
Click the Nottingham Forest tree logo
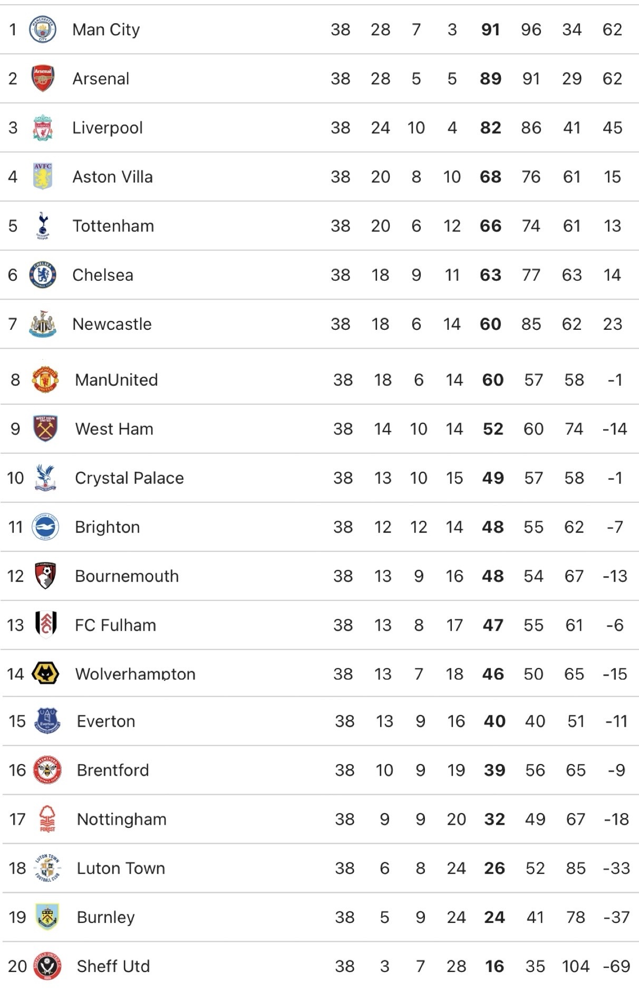[47, 819]
